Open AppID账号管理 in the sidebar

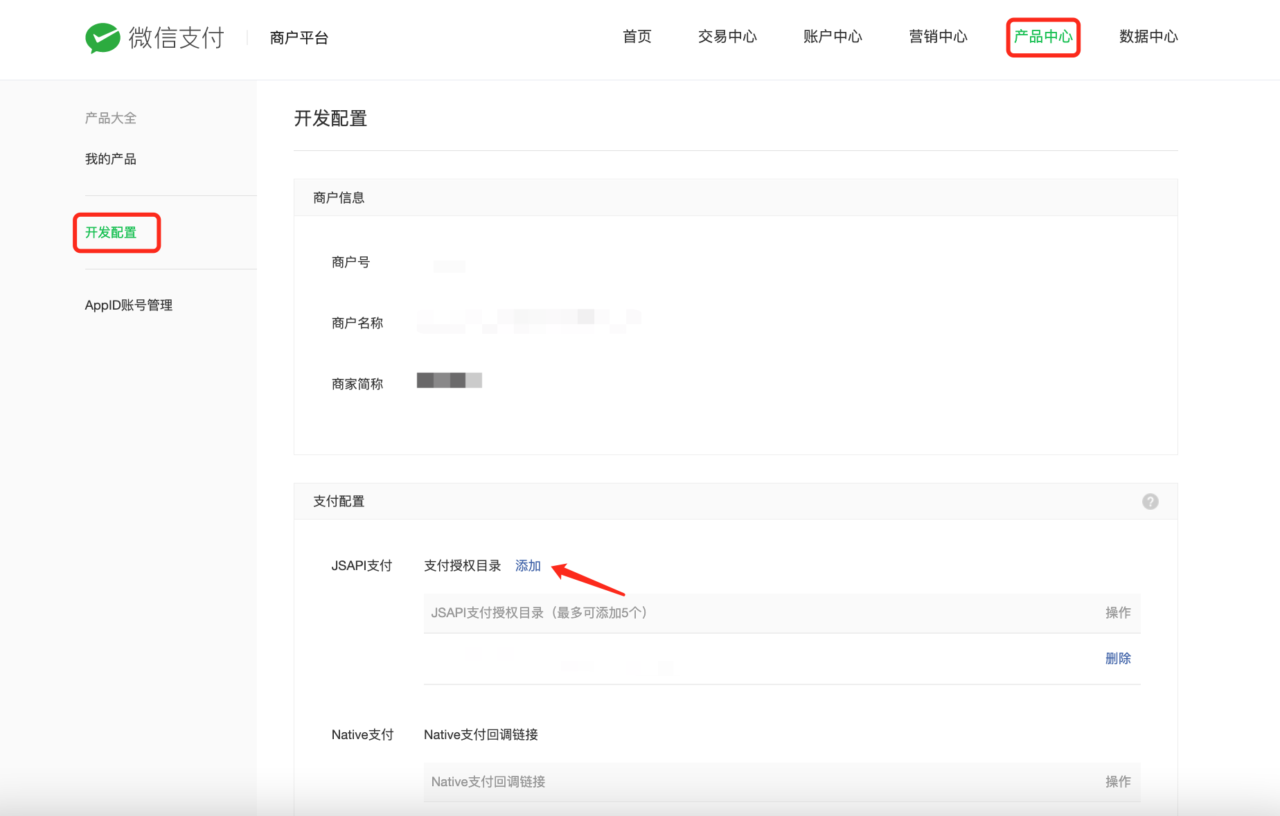(x=129, y=305)
